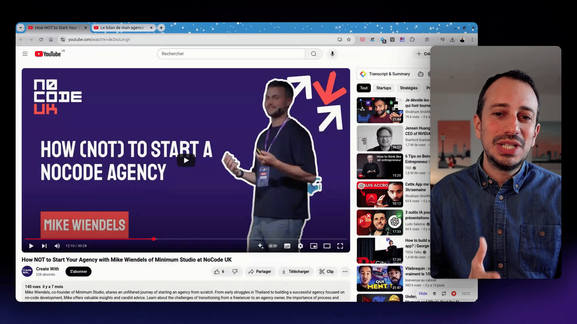This screenshot has width=577, height=324.
Task: Click the S'abonner subscribe button
Action: (x=78, y=271)
